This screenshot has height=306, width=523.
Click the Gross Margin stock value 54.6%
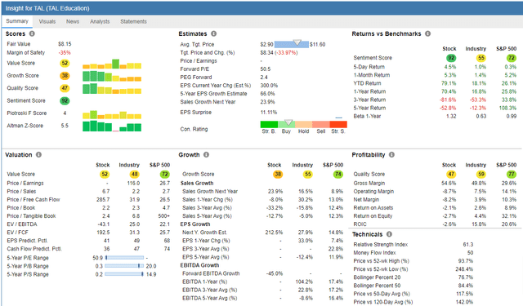449,184
